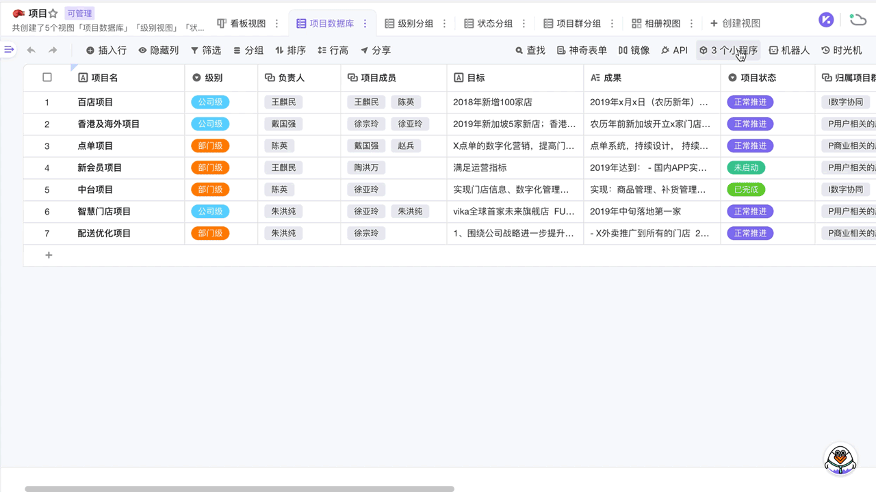The image size is (876, 492).
Task: Open the 看板视图 view options menu
Action: pyautogui.click(x=277, y=24)
